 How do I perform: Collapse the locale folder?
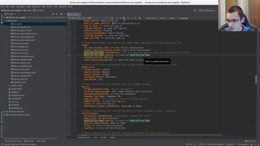(7, 21)
